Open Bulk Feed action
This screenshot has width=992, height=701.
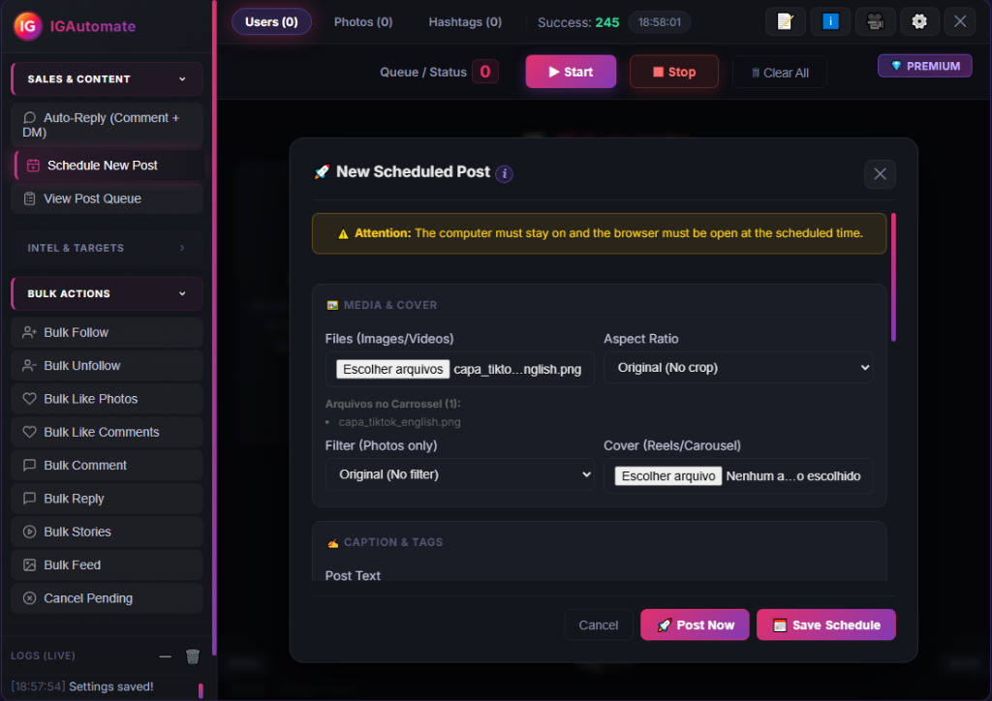(107, 565)
